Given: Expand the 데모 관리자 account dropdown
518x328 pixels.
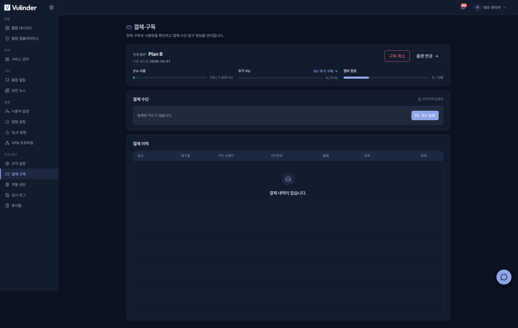Looking at the screenshot, I should 490,8.
